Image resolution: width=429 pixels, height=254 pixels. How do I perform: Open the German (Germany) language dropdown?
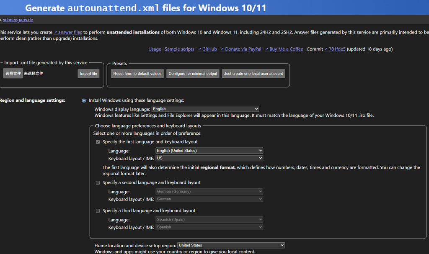[x=209, y=191]
